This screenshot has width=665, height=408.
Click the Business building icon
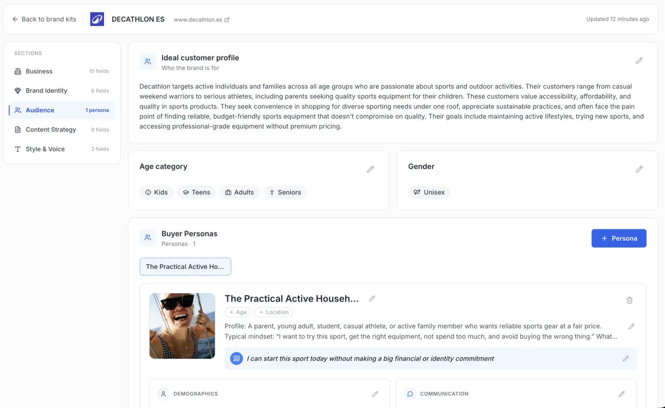(18, 72)
